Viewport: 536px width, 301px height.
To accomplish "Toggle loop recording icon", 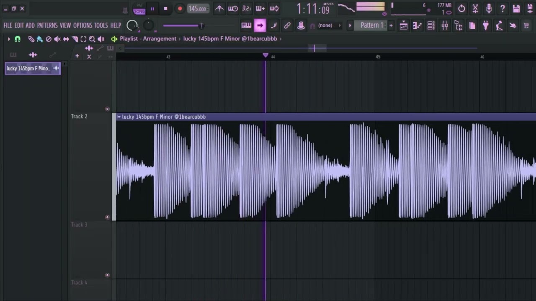I will coord(274,9).
